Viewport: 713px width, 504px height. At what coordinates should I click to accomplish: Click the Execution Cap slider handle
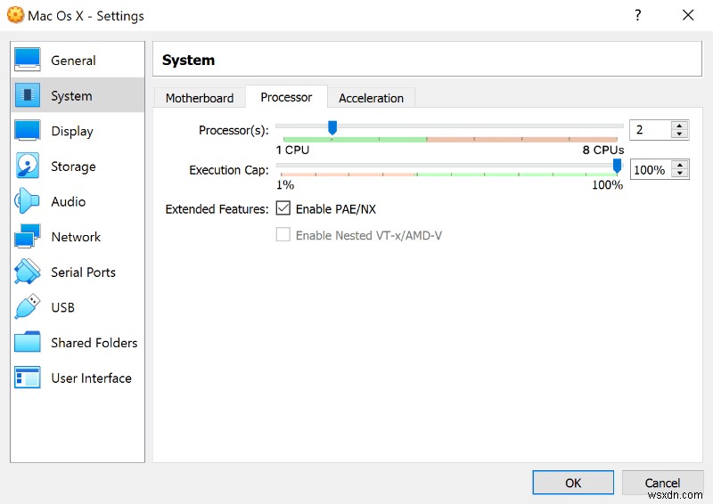[617, 166]
